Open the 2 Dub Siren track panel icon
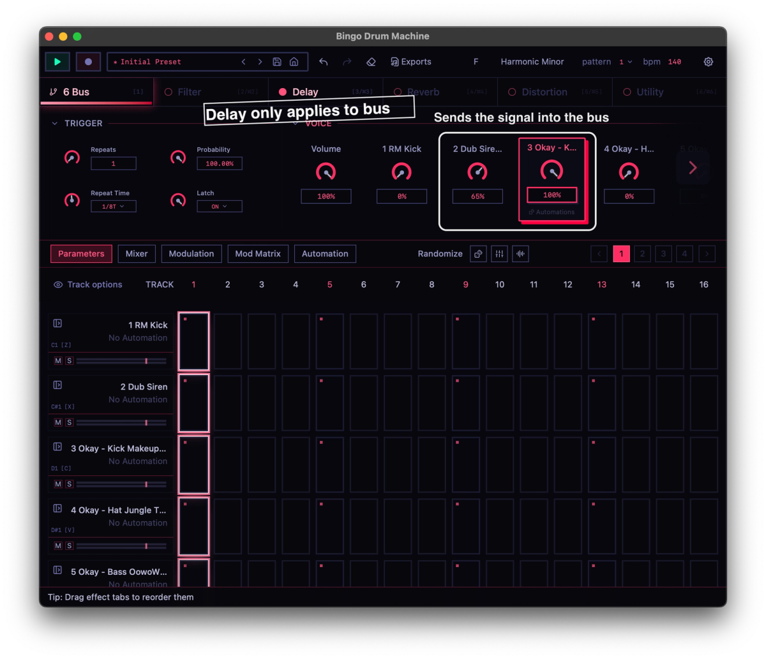766x659 pixels. 57,385
